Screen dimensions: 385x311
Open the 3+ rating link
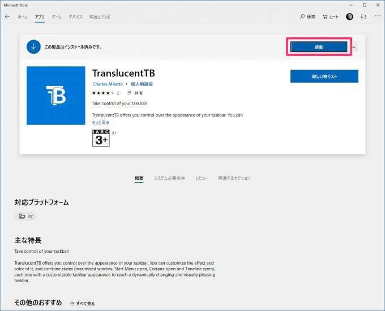tap(114, 133)
